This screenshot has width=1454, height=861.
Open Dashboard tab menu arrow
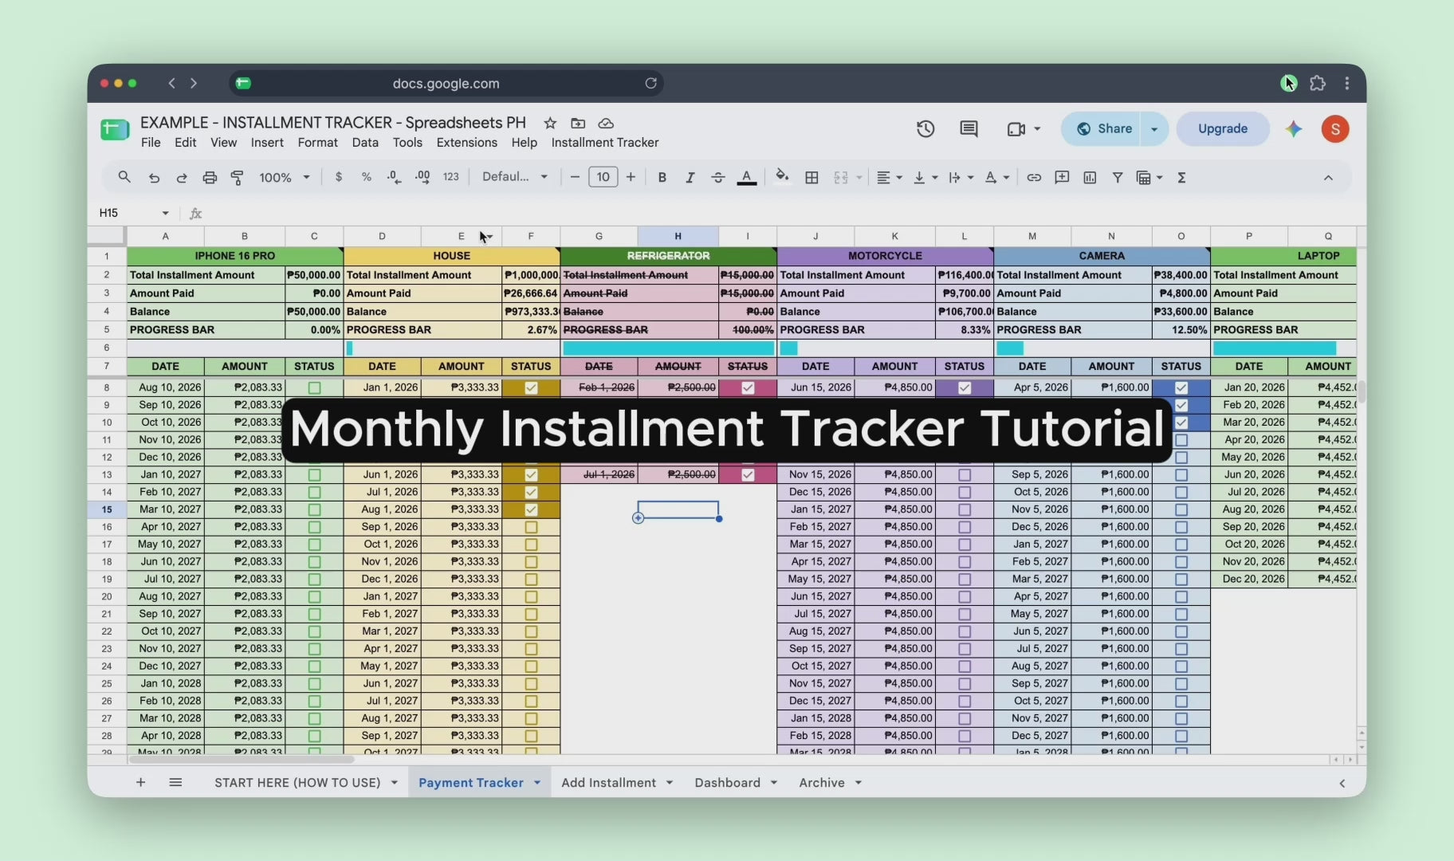coord(773,783)
